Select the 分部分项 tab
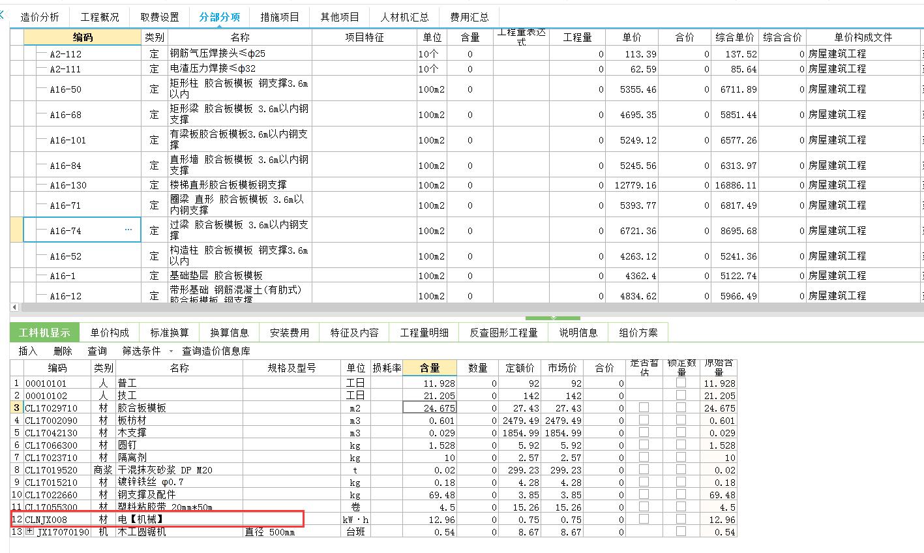Viewport: 924px width, 553px height. tap(219, 17)
